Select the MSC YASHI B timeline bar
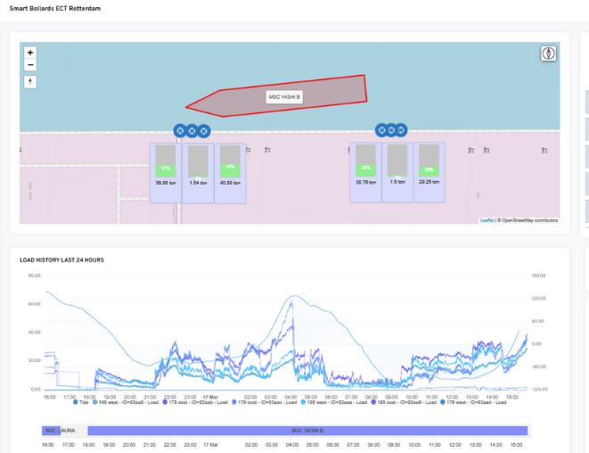 click(x=307, y=431)
